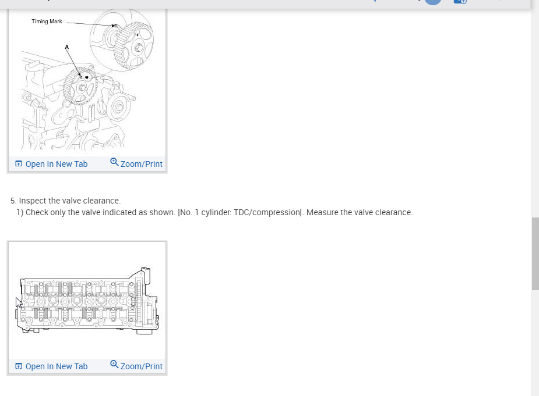Viewport: 539px width, 396px height.
Task: Click the new-tab icon below the timing diagram
Action: [x=19, y=164]
